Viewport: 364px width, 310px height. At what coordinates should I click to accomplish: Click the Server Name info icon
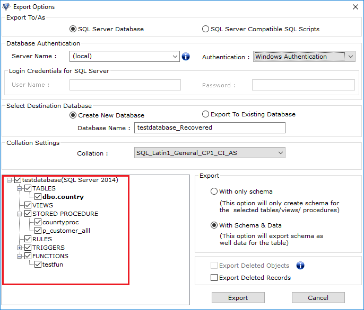[x=186, y=56]
